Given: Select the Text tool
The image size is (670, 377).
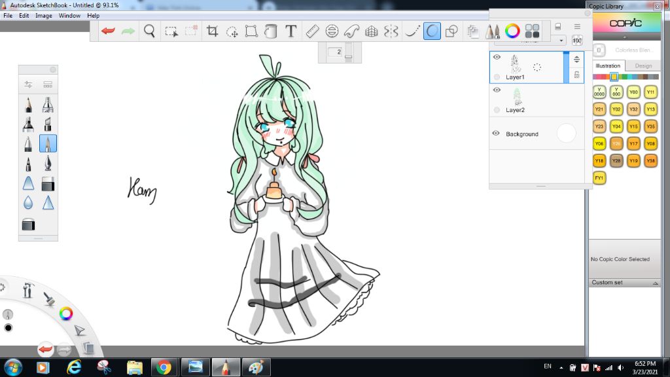Looking at the screenshot, I should click(291, 31).
